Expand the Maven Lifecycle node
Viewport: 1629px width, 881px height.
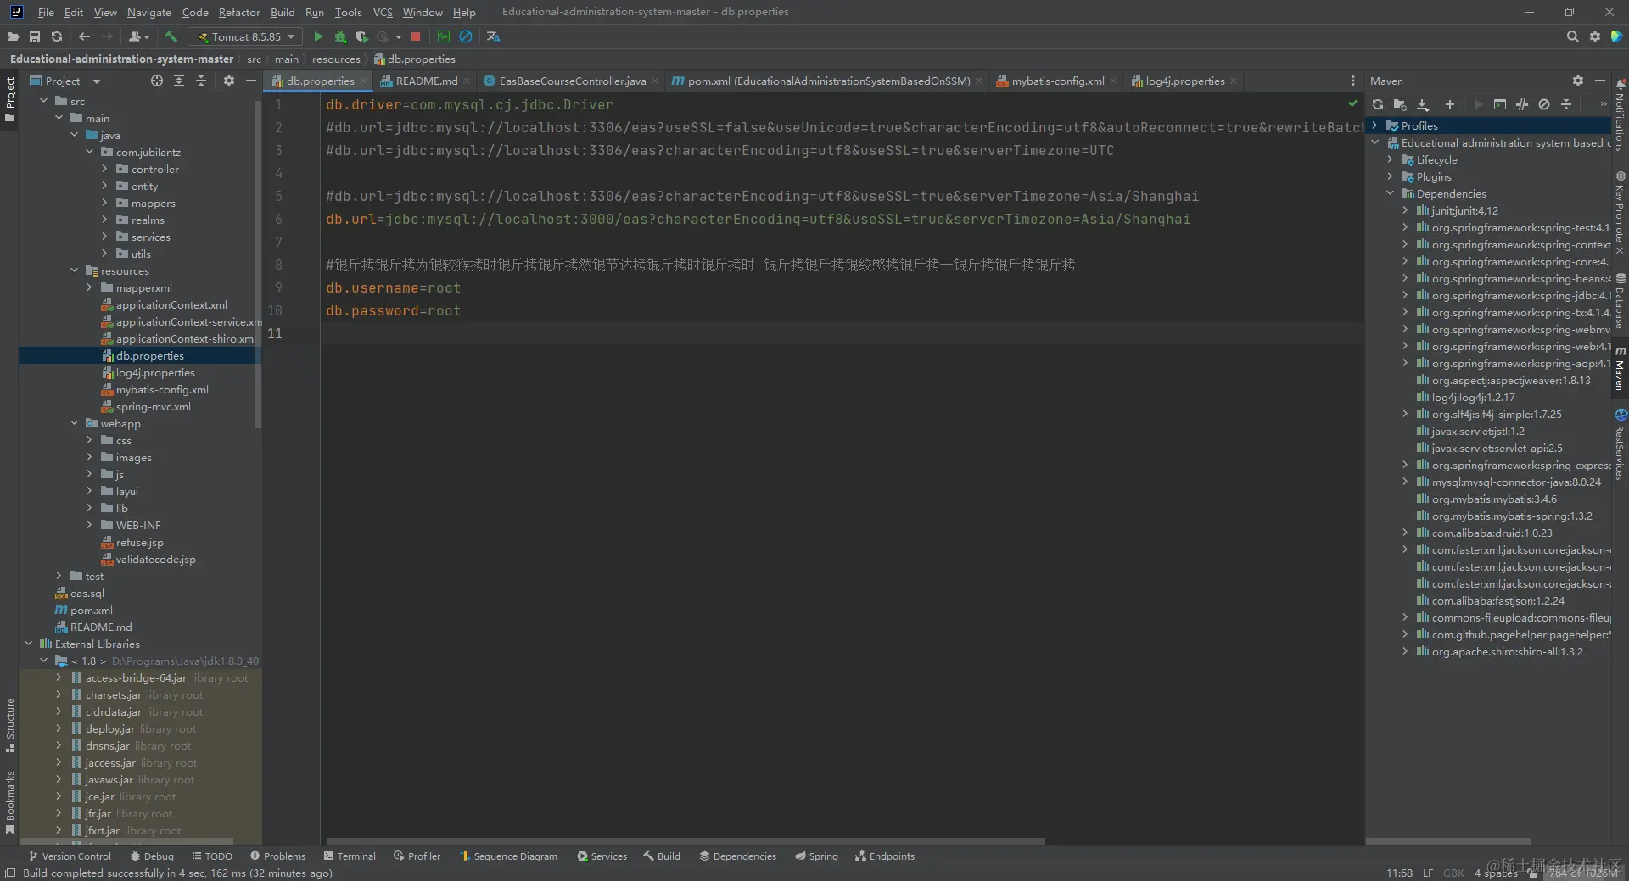(x=1390, y=159)
